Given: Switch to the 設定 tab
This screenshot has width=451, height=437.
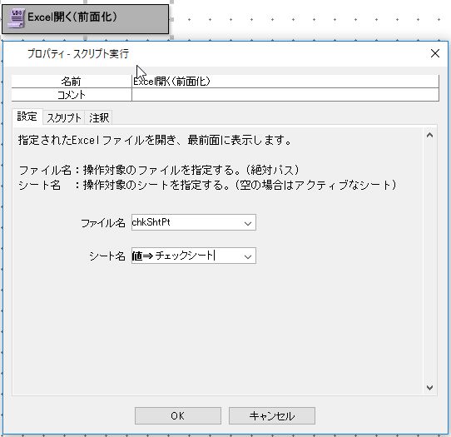Looking at the screenshot, I should click(x=27, y=117).
